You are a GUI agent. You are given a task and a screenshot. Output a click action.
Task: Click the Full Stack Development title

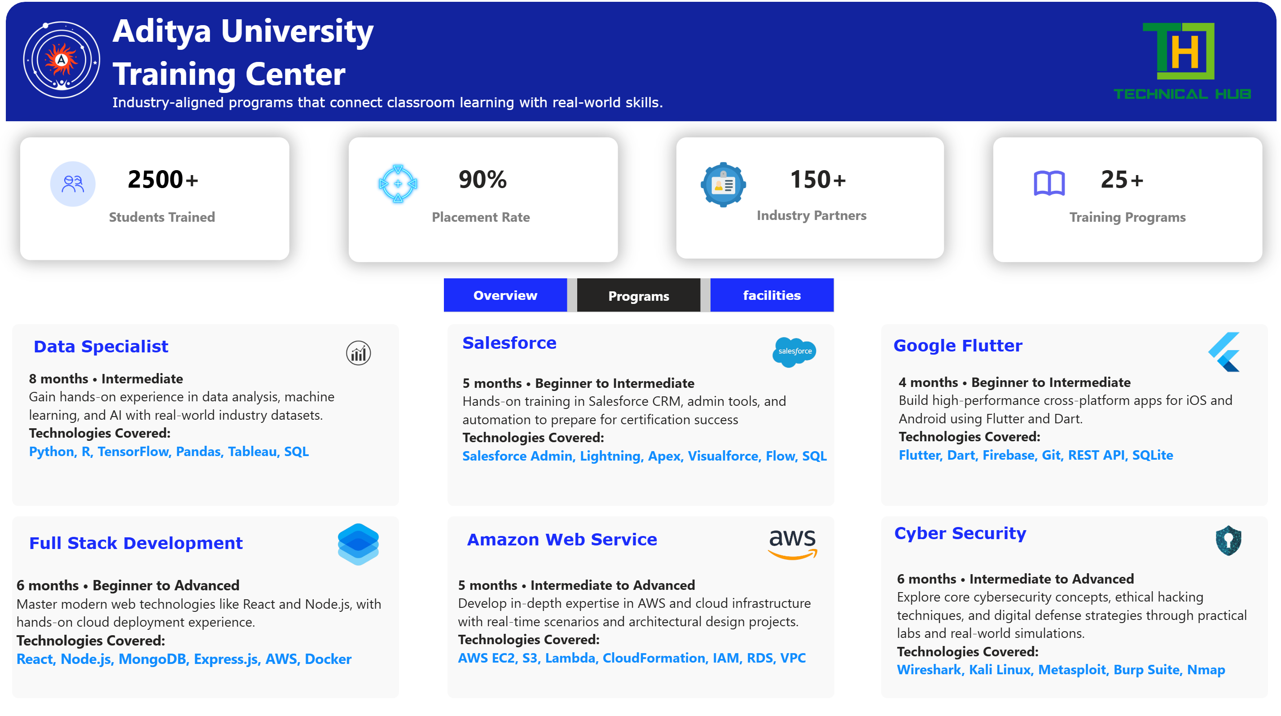(x=136, y=543)
